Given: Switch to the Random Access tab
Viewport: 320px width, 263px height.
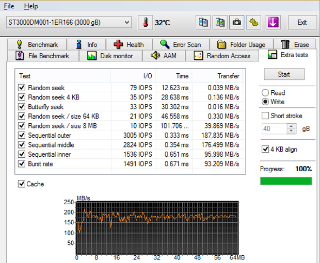Looking at the screenshot, I should pos(223,56).
